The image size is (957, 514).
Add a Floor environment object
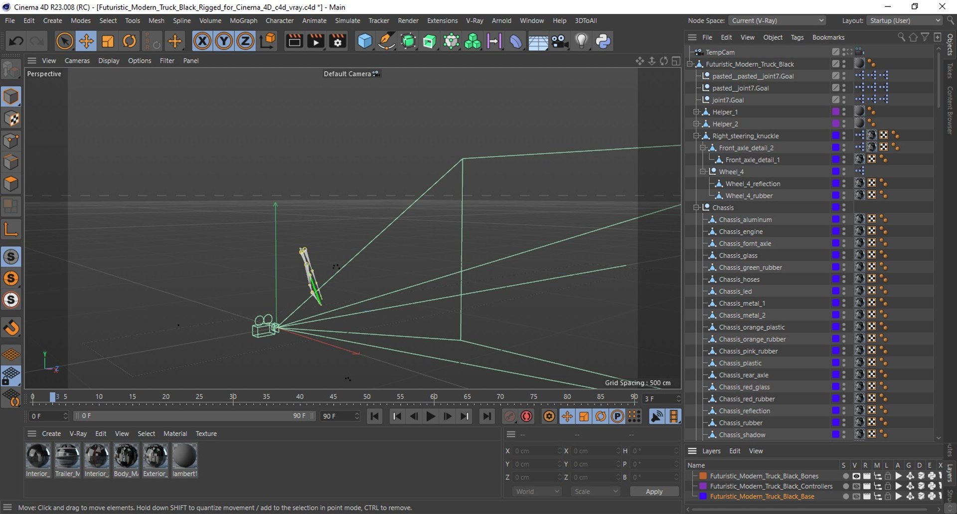[x=538, y=41]
